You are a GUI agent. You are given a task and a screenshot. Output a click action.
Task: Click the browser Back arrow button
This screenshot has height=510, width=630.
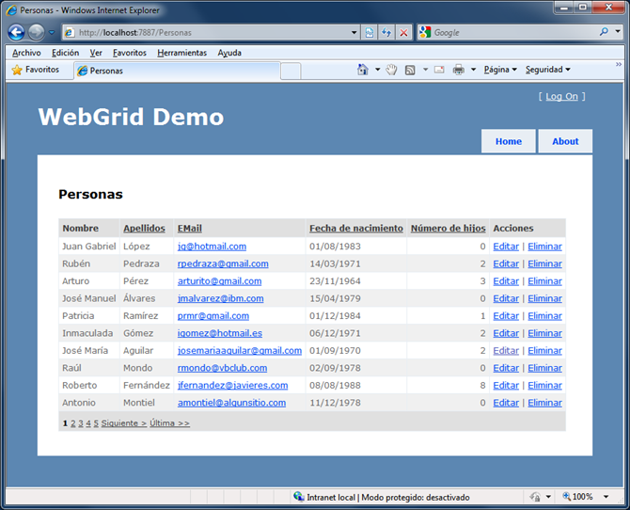[17, 33]
